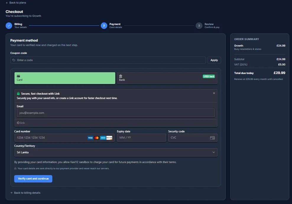Image resolution: width=292 pixels, height=204 pixels.
Task: Click the Subtotal label
Action: [x=239, y=59]
